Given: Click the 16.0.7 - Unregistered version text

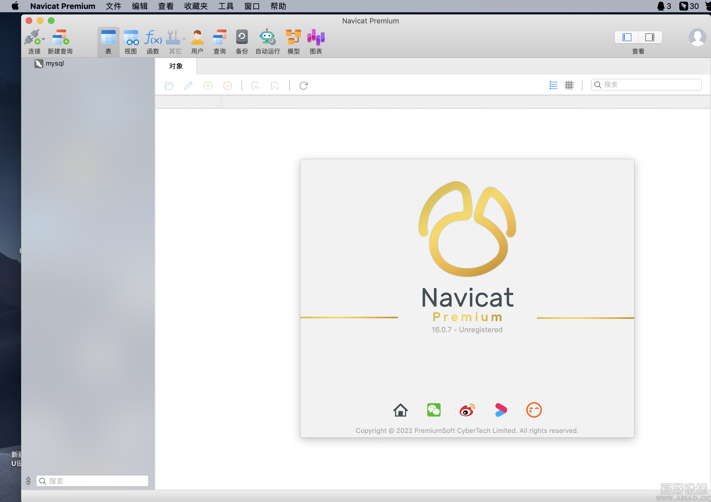Looking at the screenshot, I should (467, 330).
